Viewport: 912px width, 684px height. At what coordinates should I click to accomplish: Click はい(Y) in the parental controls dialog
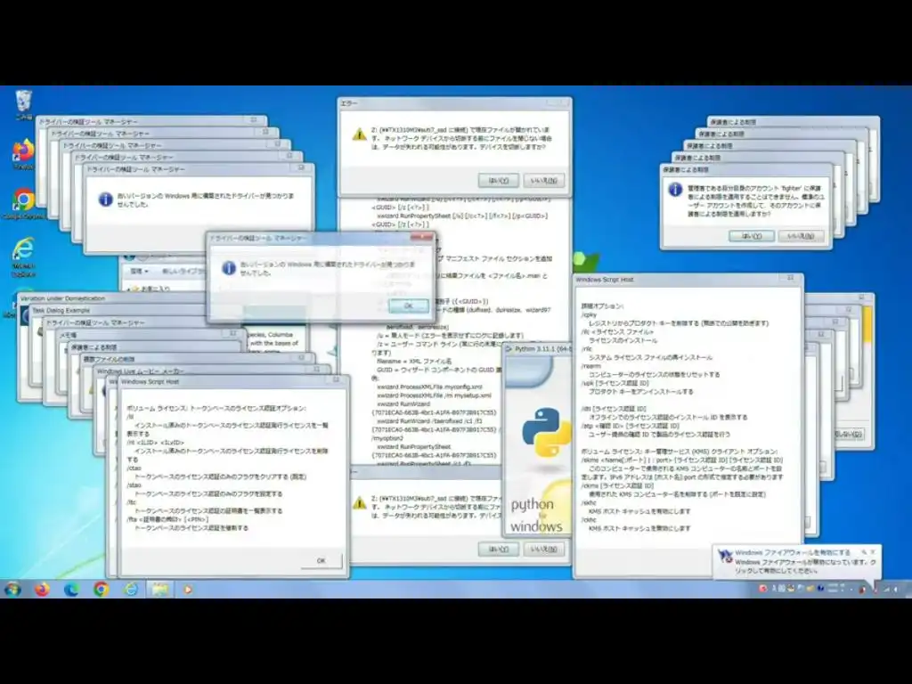click(x=752, y=235)
